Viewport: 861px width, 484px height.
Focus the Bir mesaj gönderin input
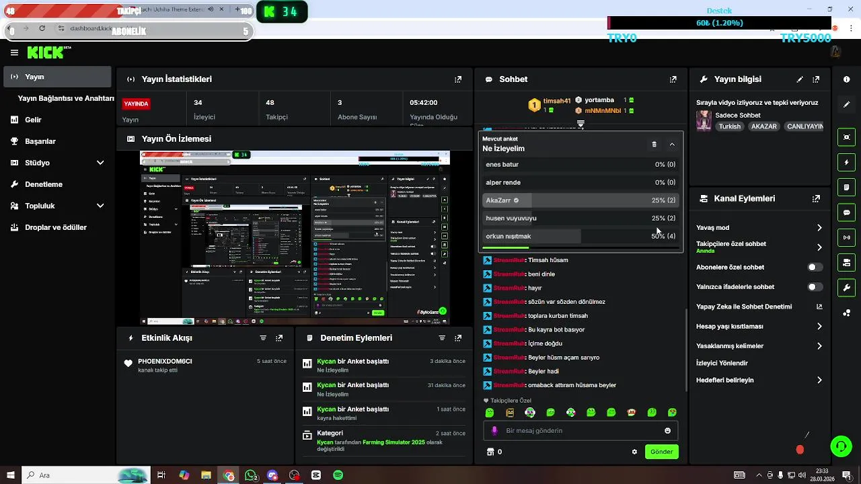[x=581, y=431]
